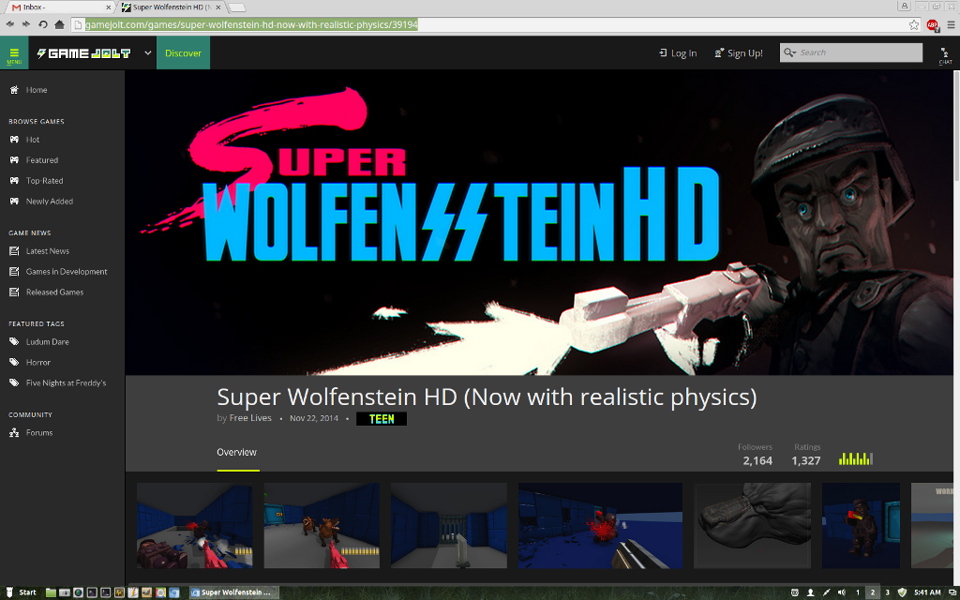Open the Start menu in taskbar
Image resolution: width=960 pixels, height=600 pixels.
pyautogui.click(x=22, y=592)
